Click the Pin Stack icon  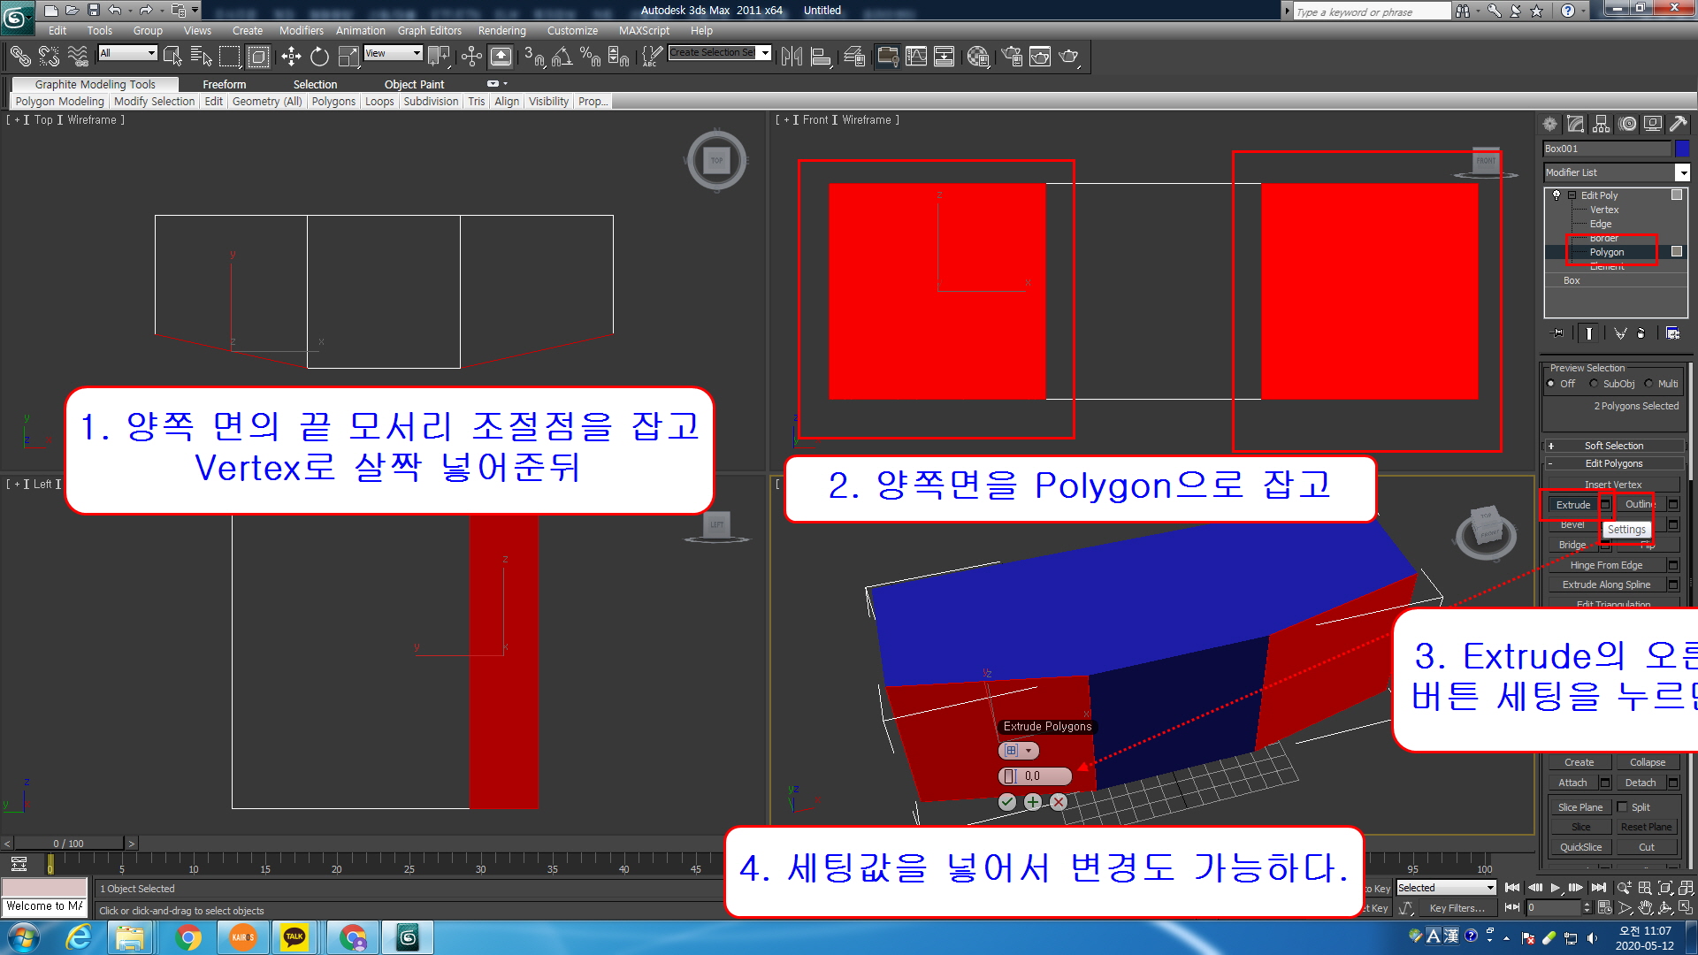[1558, 333]
